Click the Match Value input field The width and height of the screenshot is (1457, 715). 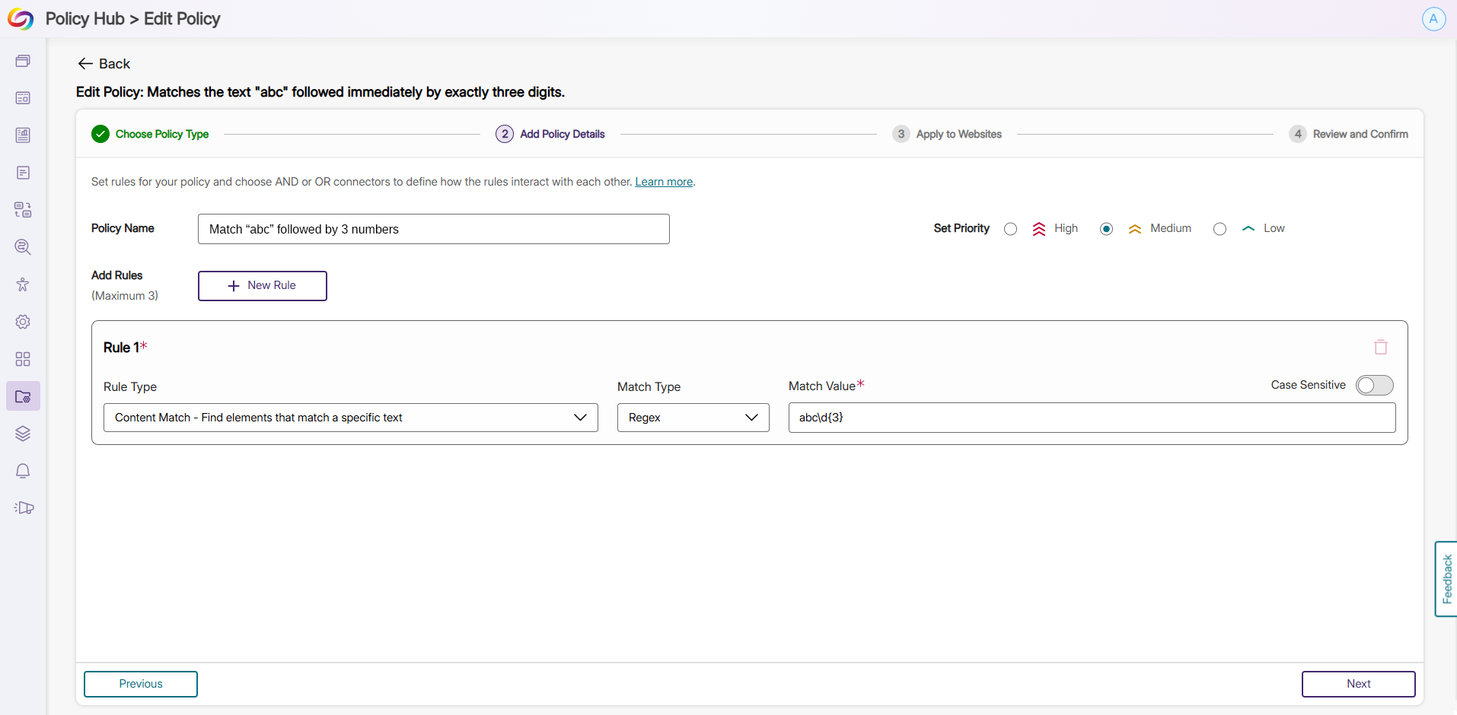(x=1092, y=418)
